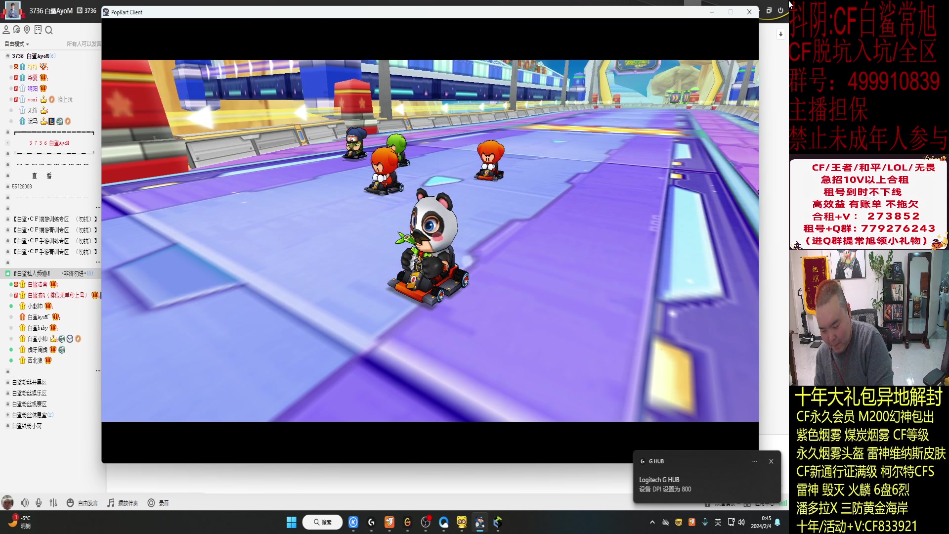The width and height of the screenshot is (949, 534).
Task: Toggle the microphone in the bottom bar
Action: point(39,503)
